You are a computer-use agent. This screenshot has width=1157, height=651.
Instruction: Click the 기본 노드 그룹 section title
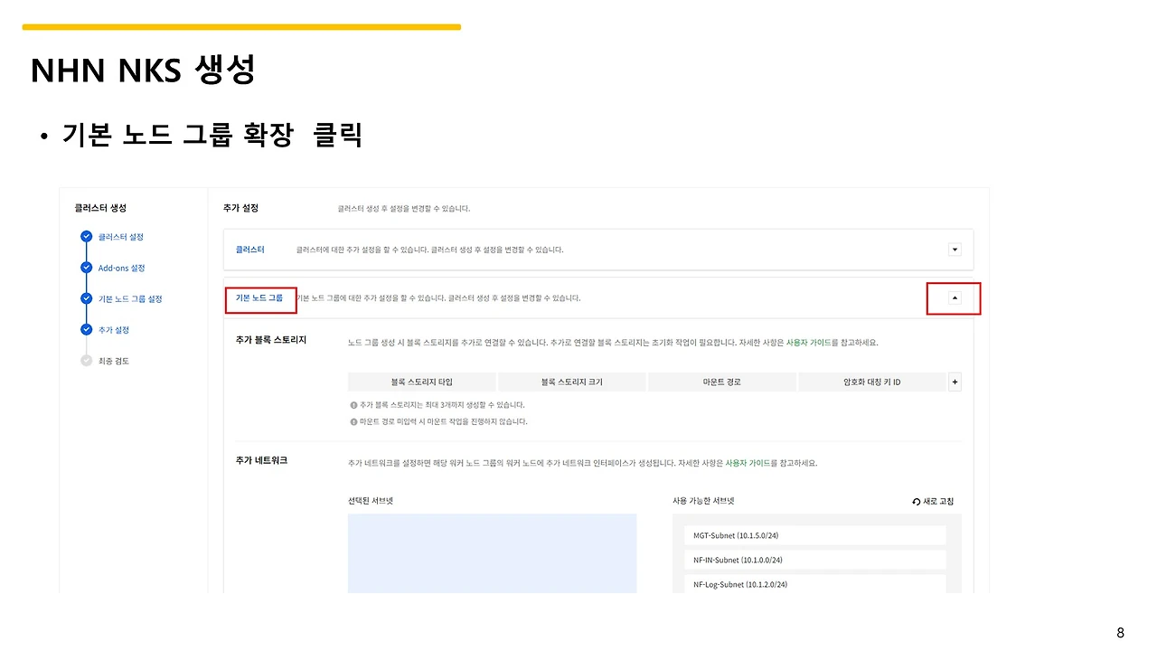pyautogui.click(x=259, y=297)
